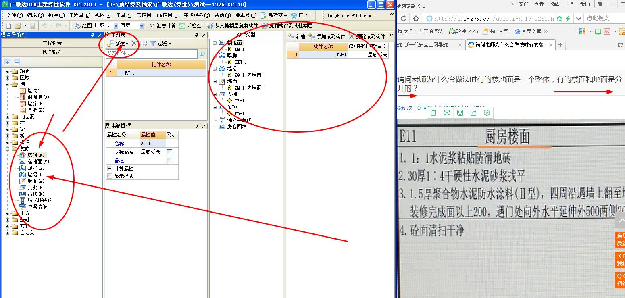
Task: Select the 房间(F) room item
Action: pos(32,155)
